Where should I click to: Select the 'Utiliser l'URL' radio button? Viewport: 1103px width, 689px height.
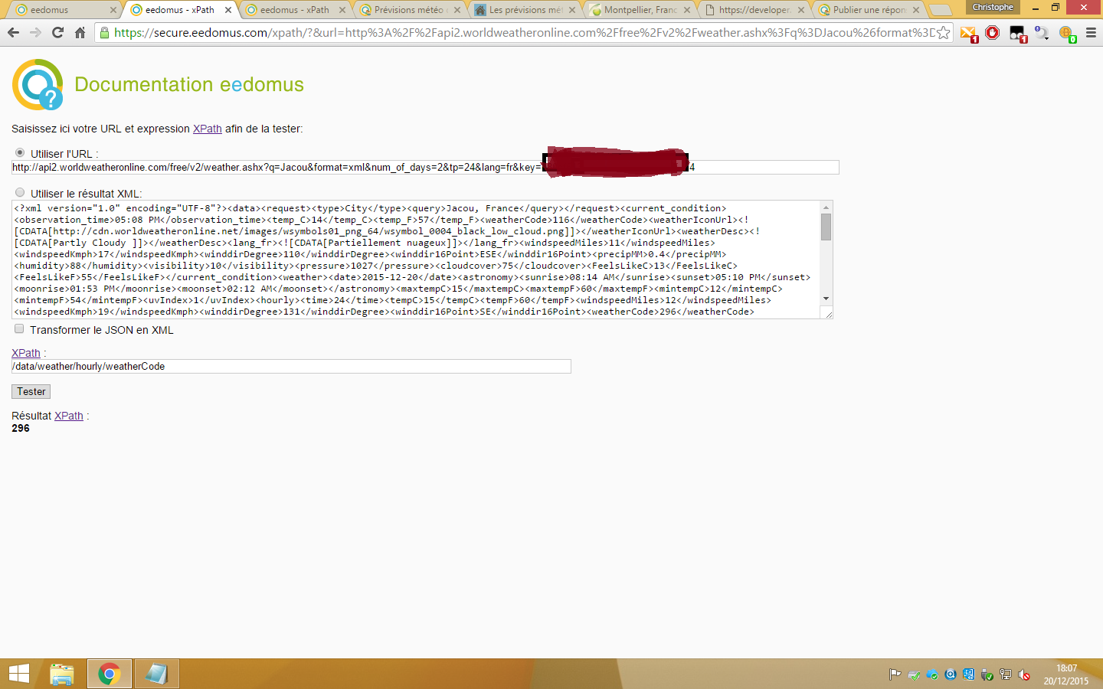coord(20,153)
